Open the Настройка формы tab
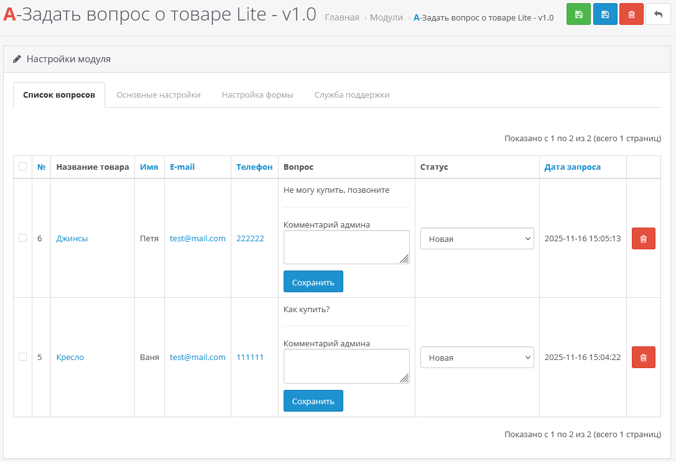This screenshot has width=676, height=462. tap(257, 95)
